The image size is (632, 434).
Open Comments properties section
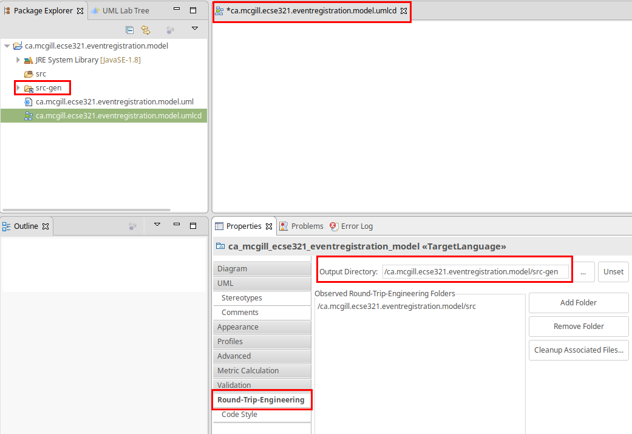pyautogui.click(x=262, y=313)
